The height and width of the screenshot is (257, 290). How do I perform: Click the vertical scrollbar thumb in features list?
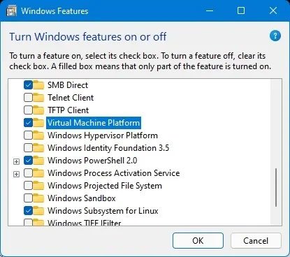click(276, 188)
